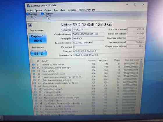This screenshot has height=122, width=163.
Task: Click the Хорошо 100 % health status box
Action: 38,38
